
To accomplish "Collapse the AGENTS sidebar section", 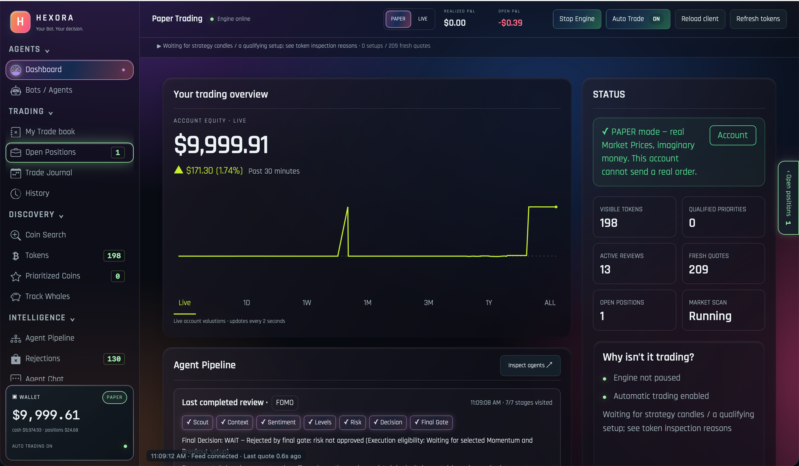I will [x=29, y=50].
